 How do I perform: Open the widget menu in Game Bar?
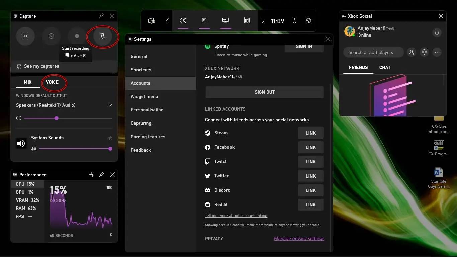click(152, 21)
